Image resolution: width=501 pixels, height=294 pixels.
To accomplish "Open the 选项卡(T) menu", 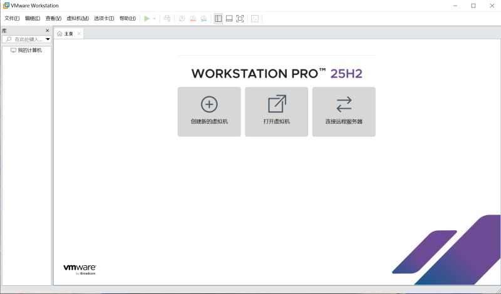I will point(104,19).
